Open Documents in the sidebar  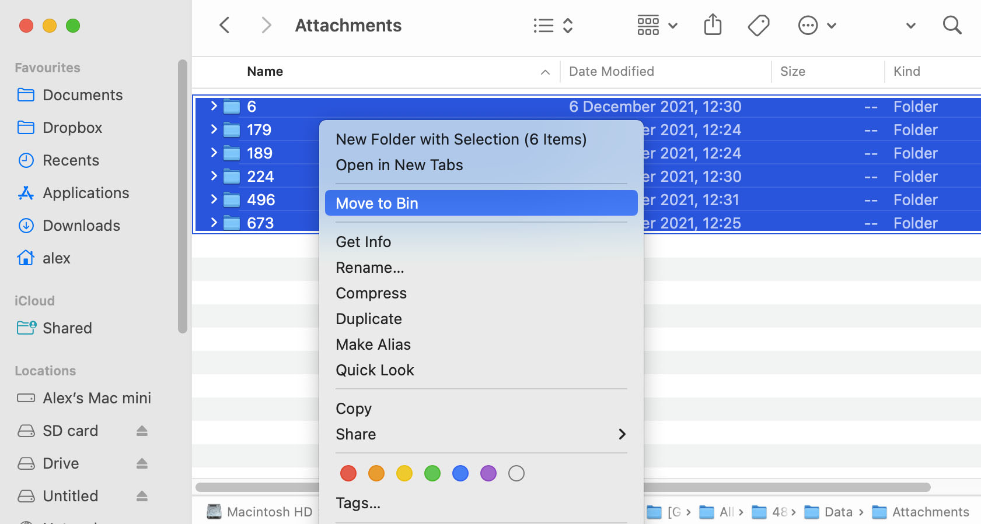tap(83, 95)
